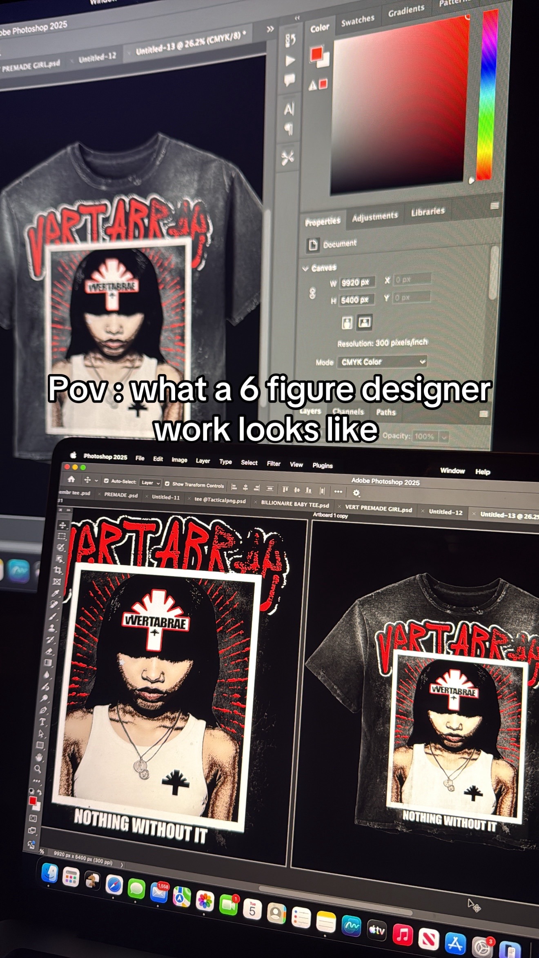Click the Document icon in Properties panel
Image resolution: width=539 pixels, height=958 pixels.
(313, 245)
